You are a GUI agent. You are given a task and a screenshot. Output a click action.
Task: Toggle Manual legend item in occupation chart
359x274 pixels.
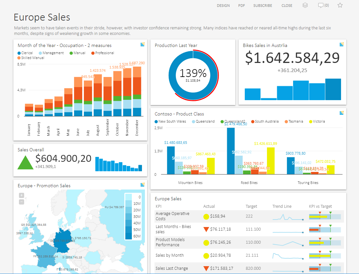coord(77,53)
